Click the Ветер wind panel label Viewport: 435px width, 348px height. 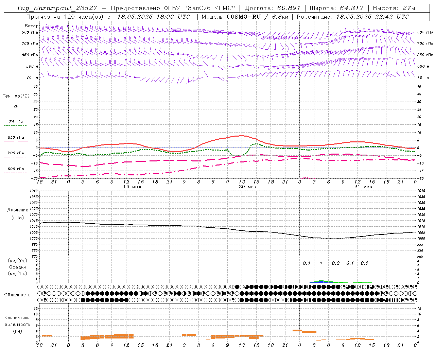click(x=32, y=26)
